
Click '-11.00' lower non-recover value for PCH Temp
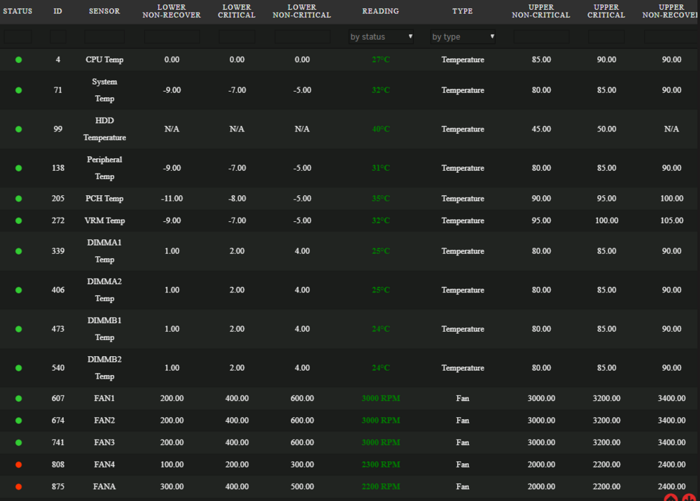point(172,199)
